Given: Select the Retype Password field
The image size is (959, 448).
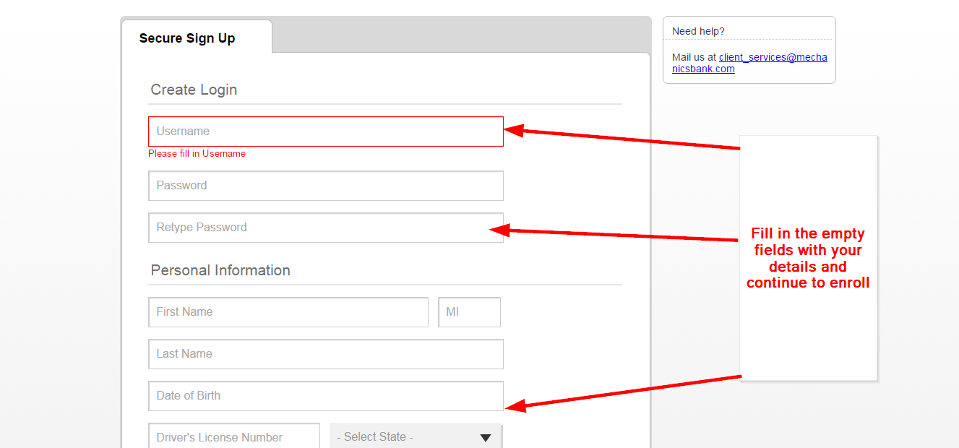Looking at the screenshot, I should (325, 227).
